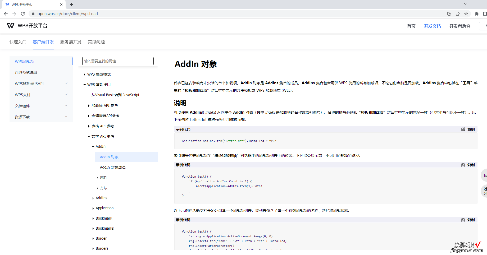
Task: Click the 说明 section heading
Action: (180, 103)
